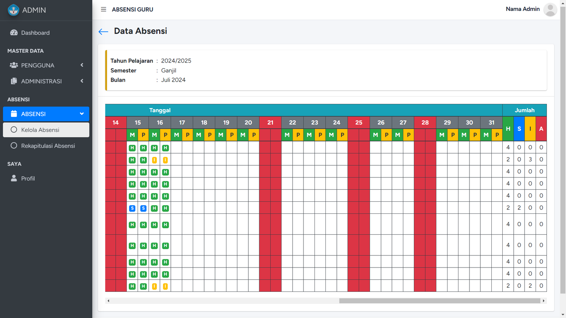566x318 pixels.
Task: Select the Kelola Absensi circle marker
Action: pos(14,130)
